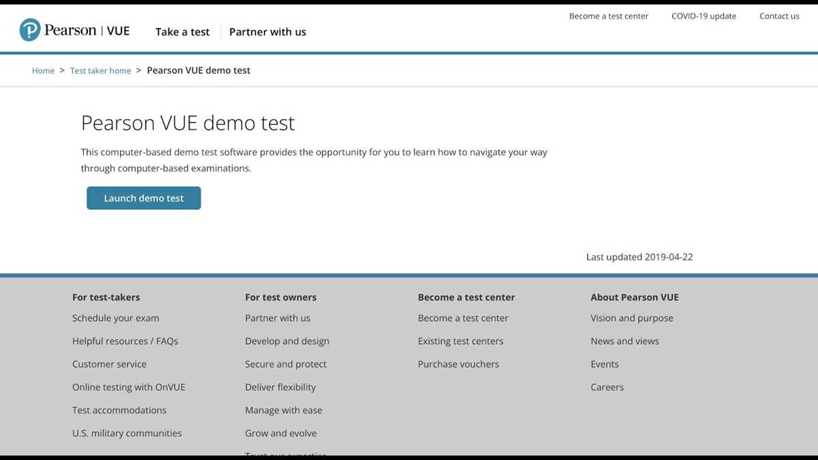Viewport: 818px width, 460px height.
Task: Open Develop and design link
Action: pos(287,341)
